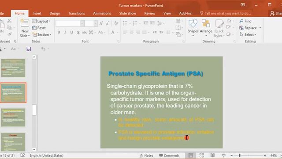Click the thumbnail pane scroll-up arrow
The width and height of the screenshot is (282, 159).
coord(34,57)
